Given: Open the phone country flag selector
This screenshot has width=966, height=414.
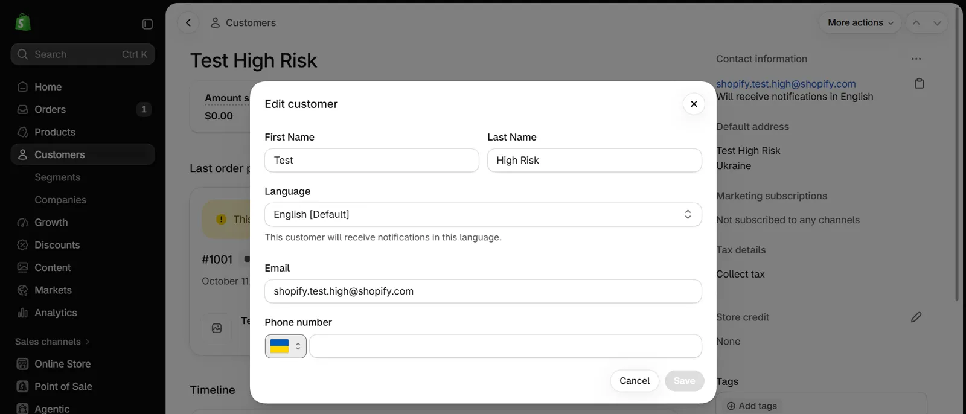Looking at the screenshot, I should [x=286, y=346].
